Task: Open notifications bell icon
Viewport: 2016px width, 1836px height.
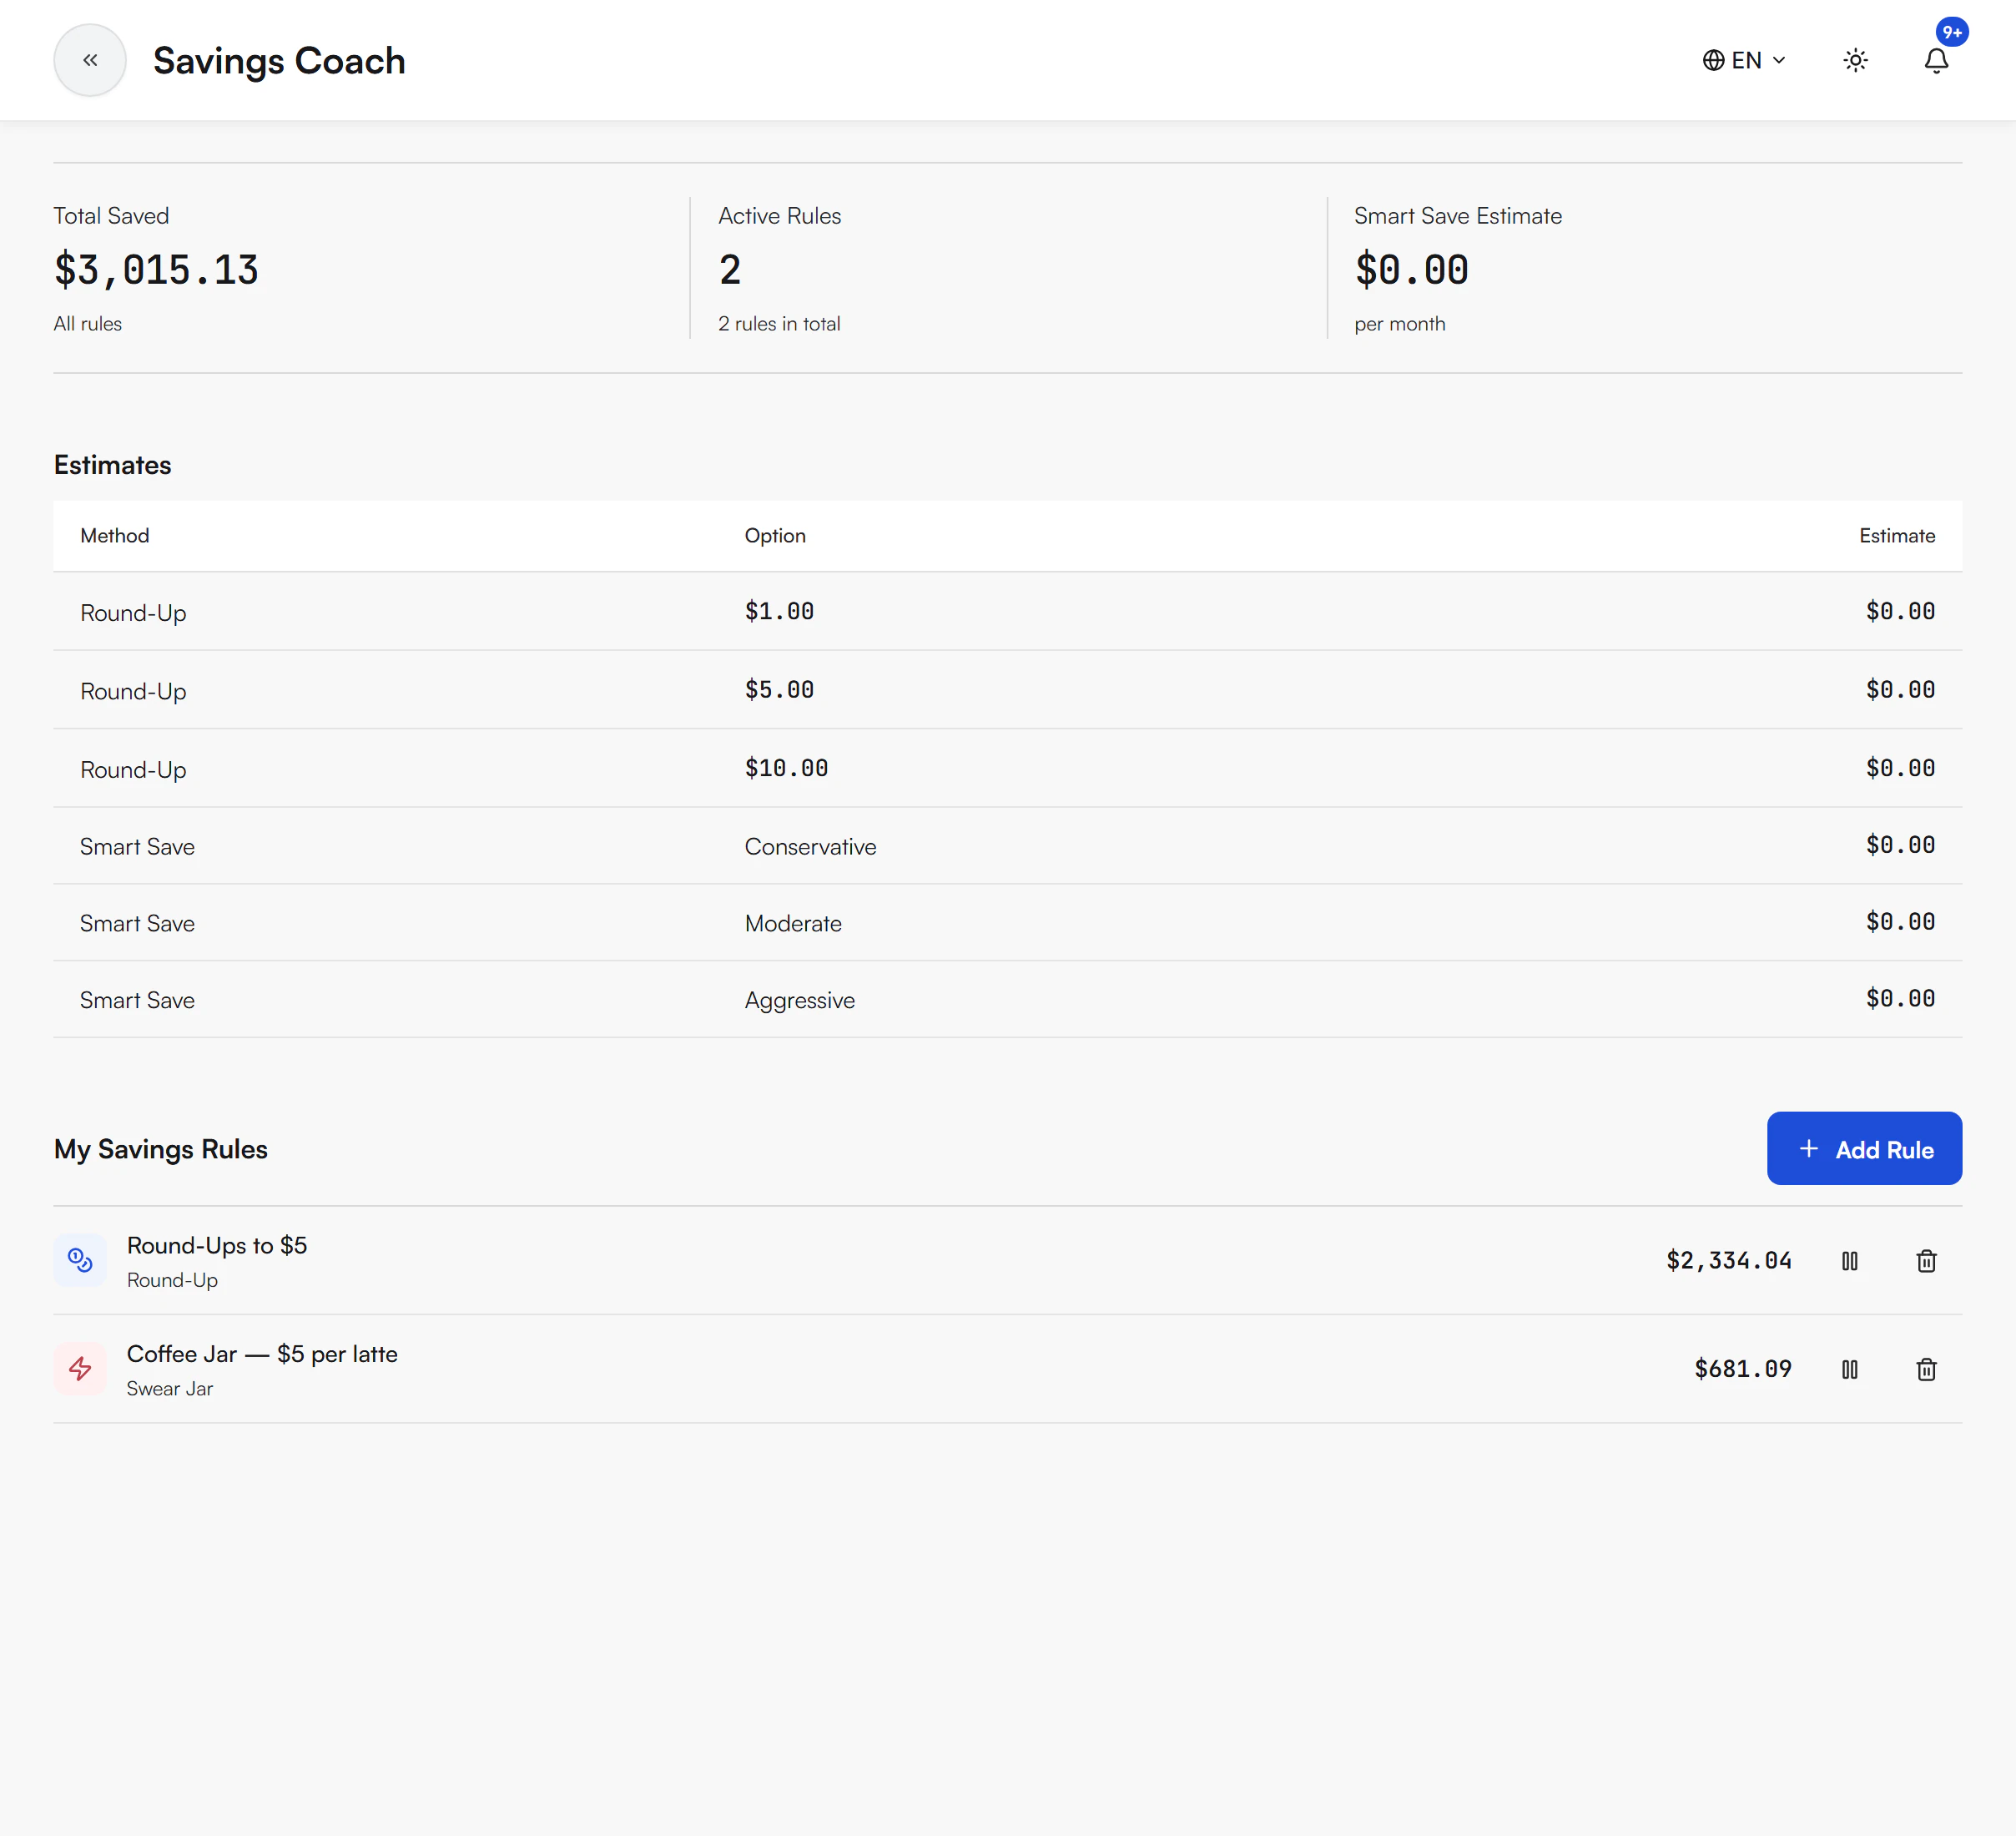Action: (x=1936, y=60)
